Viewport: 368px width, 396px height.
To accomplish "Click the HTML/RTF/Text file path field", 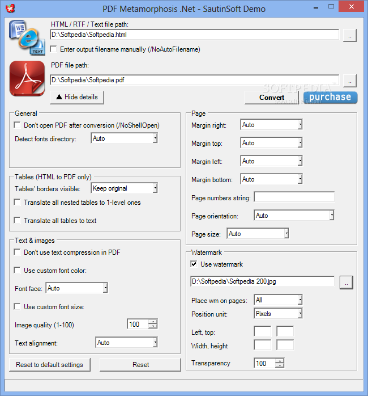I will [x=194, y=35].
